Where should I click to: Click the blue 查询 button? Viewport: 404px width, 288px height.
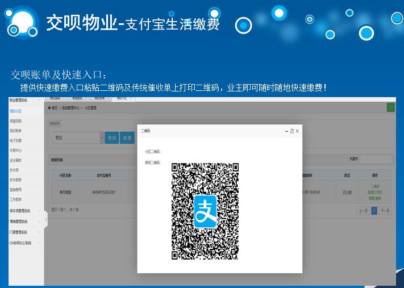112,137
